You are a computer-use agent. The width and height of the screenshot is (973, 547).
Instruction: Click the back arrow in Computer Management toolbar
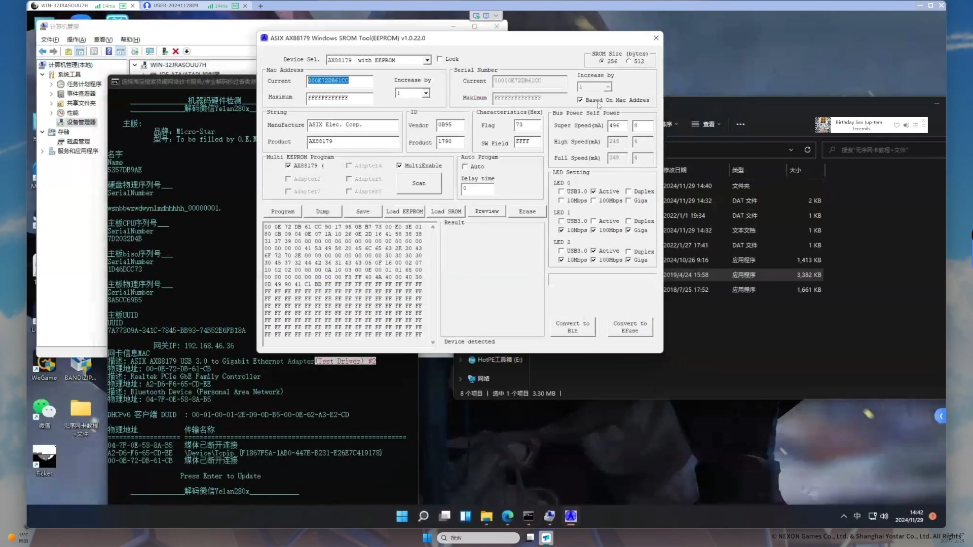43,51
